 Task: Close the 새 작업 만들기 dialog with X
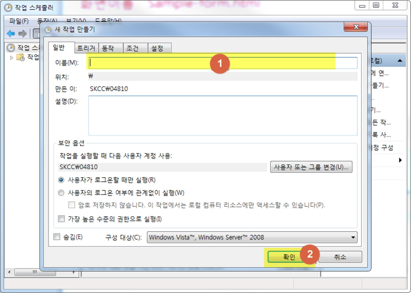356,27
